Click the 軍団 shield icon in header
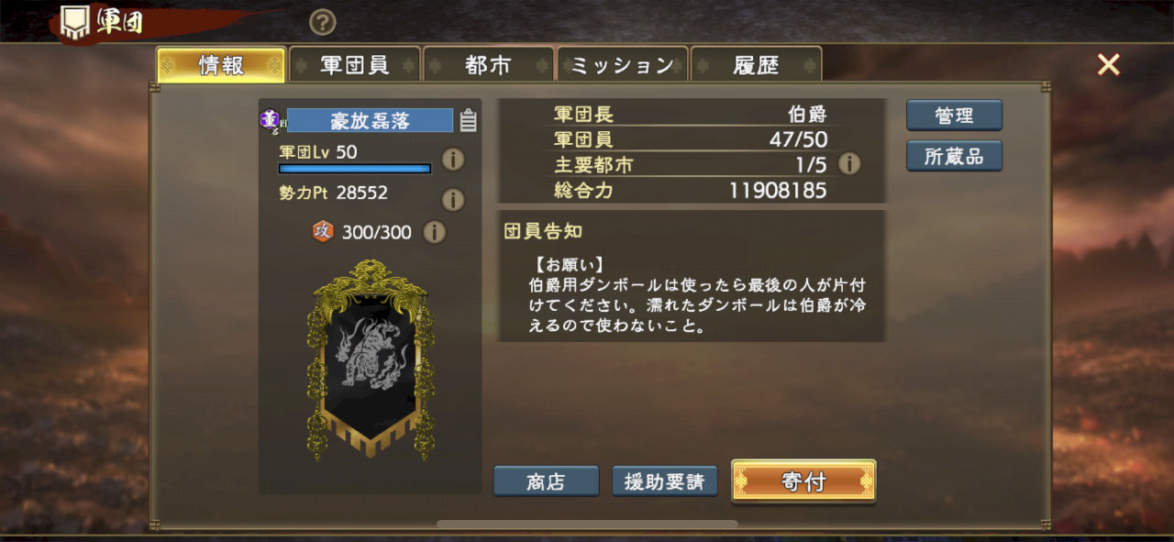 [x=75, y=23]
